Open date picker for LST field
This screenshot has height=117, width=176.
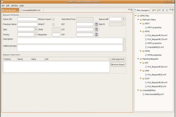tap(96, 29)
